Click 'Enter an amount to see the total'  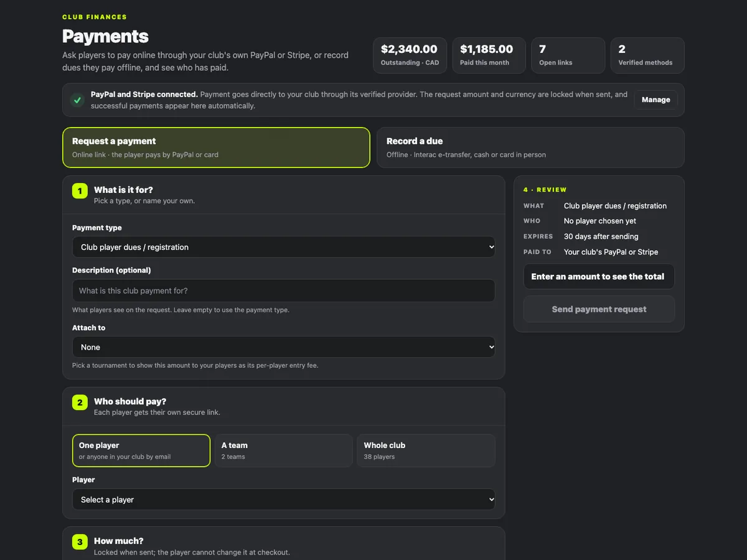[598, 277]
